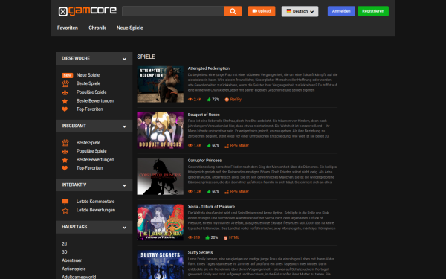This screenshot has width=446, height=279.
Task: Click the orange search magnifier button
Action: coord(233,11)
